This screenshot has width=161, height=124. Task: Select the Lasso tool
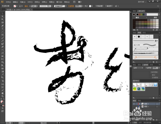3,23
